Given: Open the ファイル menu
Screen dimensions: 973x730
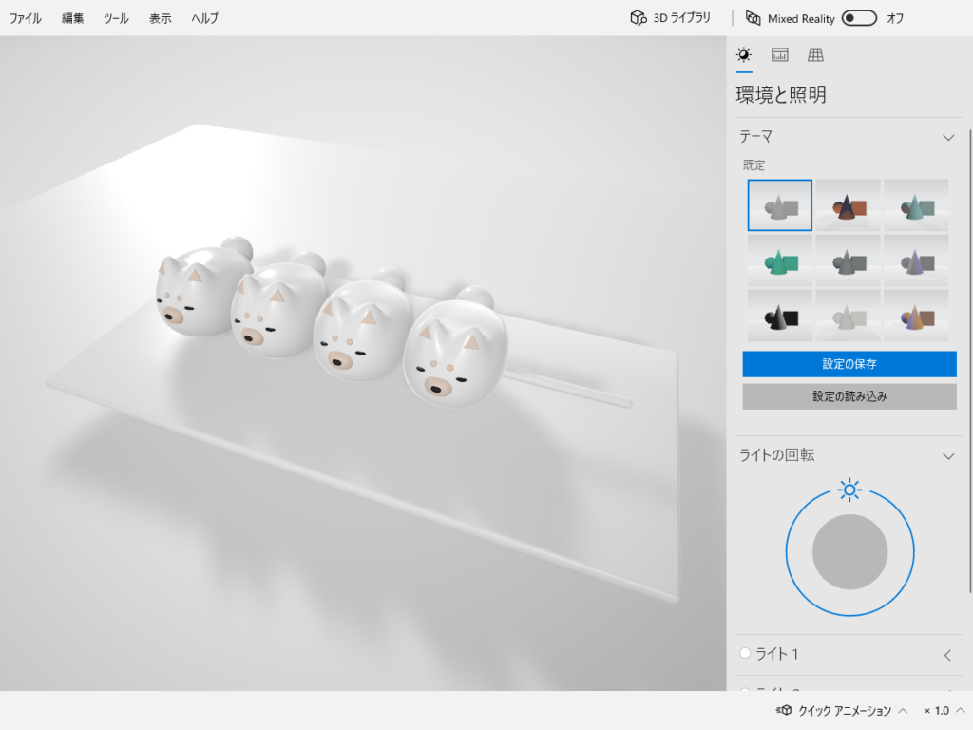Looking at the screenshot, I should (x=26, y=18).
